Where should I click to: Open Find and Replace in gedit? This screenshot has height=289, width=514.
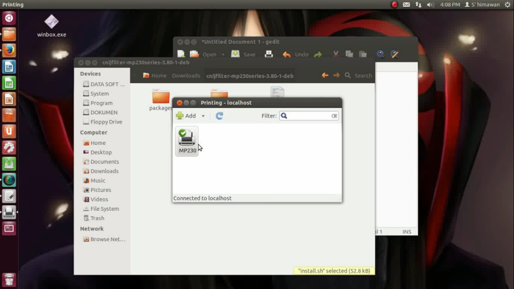pos(395,54)
